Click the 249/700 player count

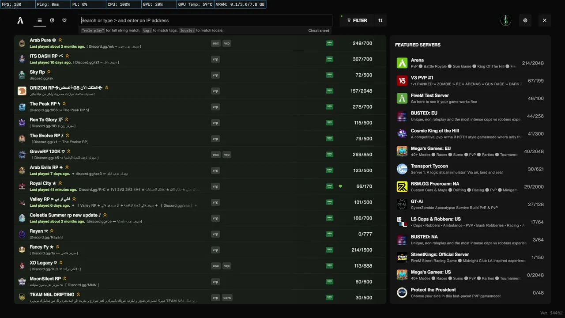[x=362, y=43]
